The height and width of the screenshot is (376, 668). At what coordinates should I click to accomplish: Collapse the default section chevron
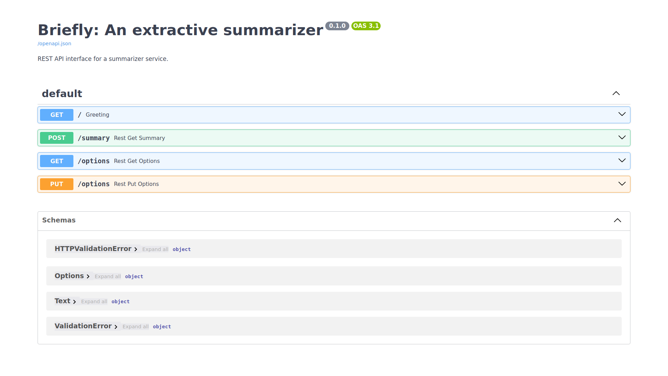[x=616, y=93]
